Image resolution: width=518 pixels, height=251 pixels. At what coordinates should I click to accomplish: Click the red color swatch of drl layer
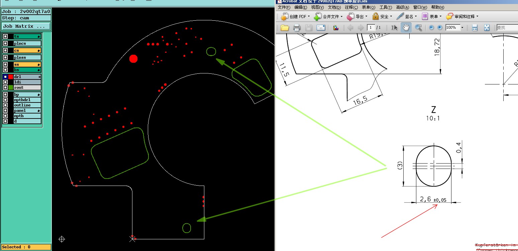pyautogui.click(x=11, y=77)
